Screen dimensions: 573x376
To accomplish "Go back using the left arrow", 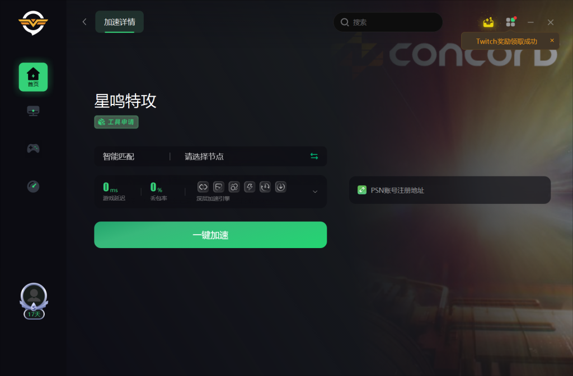I will point(84,22).
